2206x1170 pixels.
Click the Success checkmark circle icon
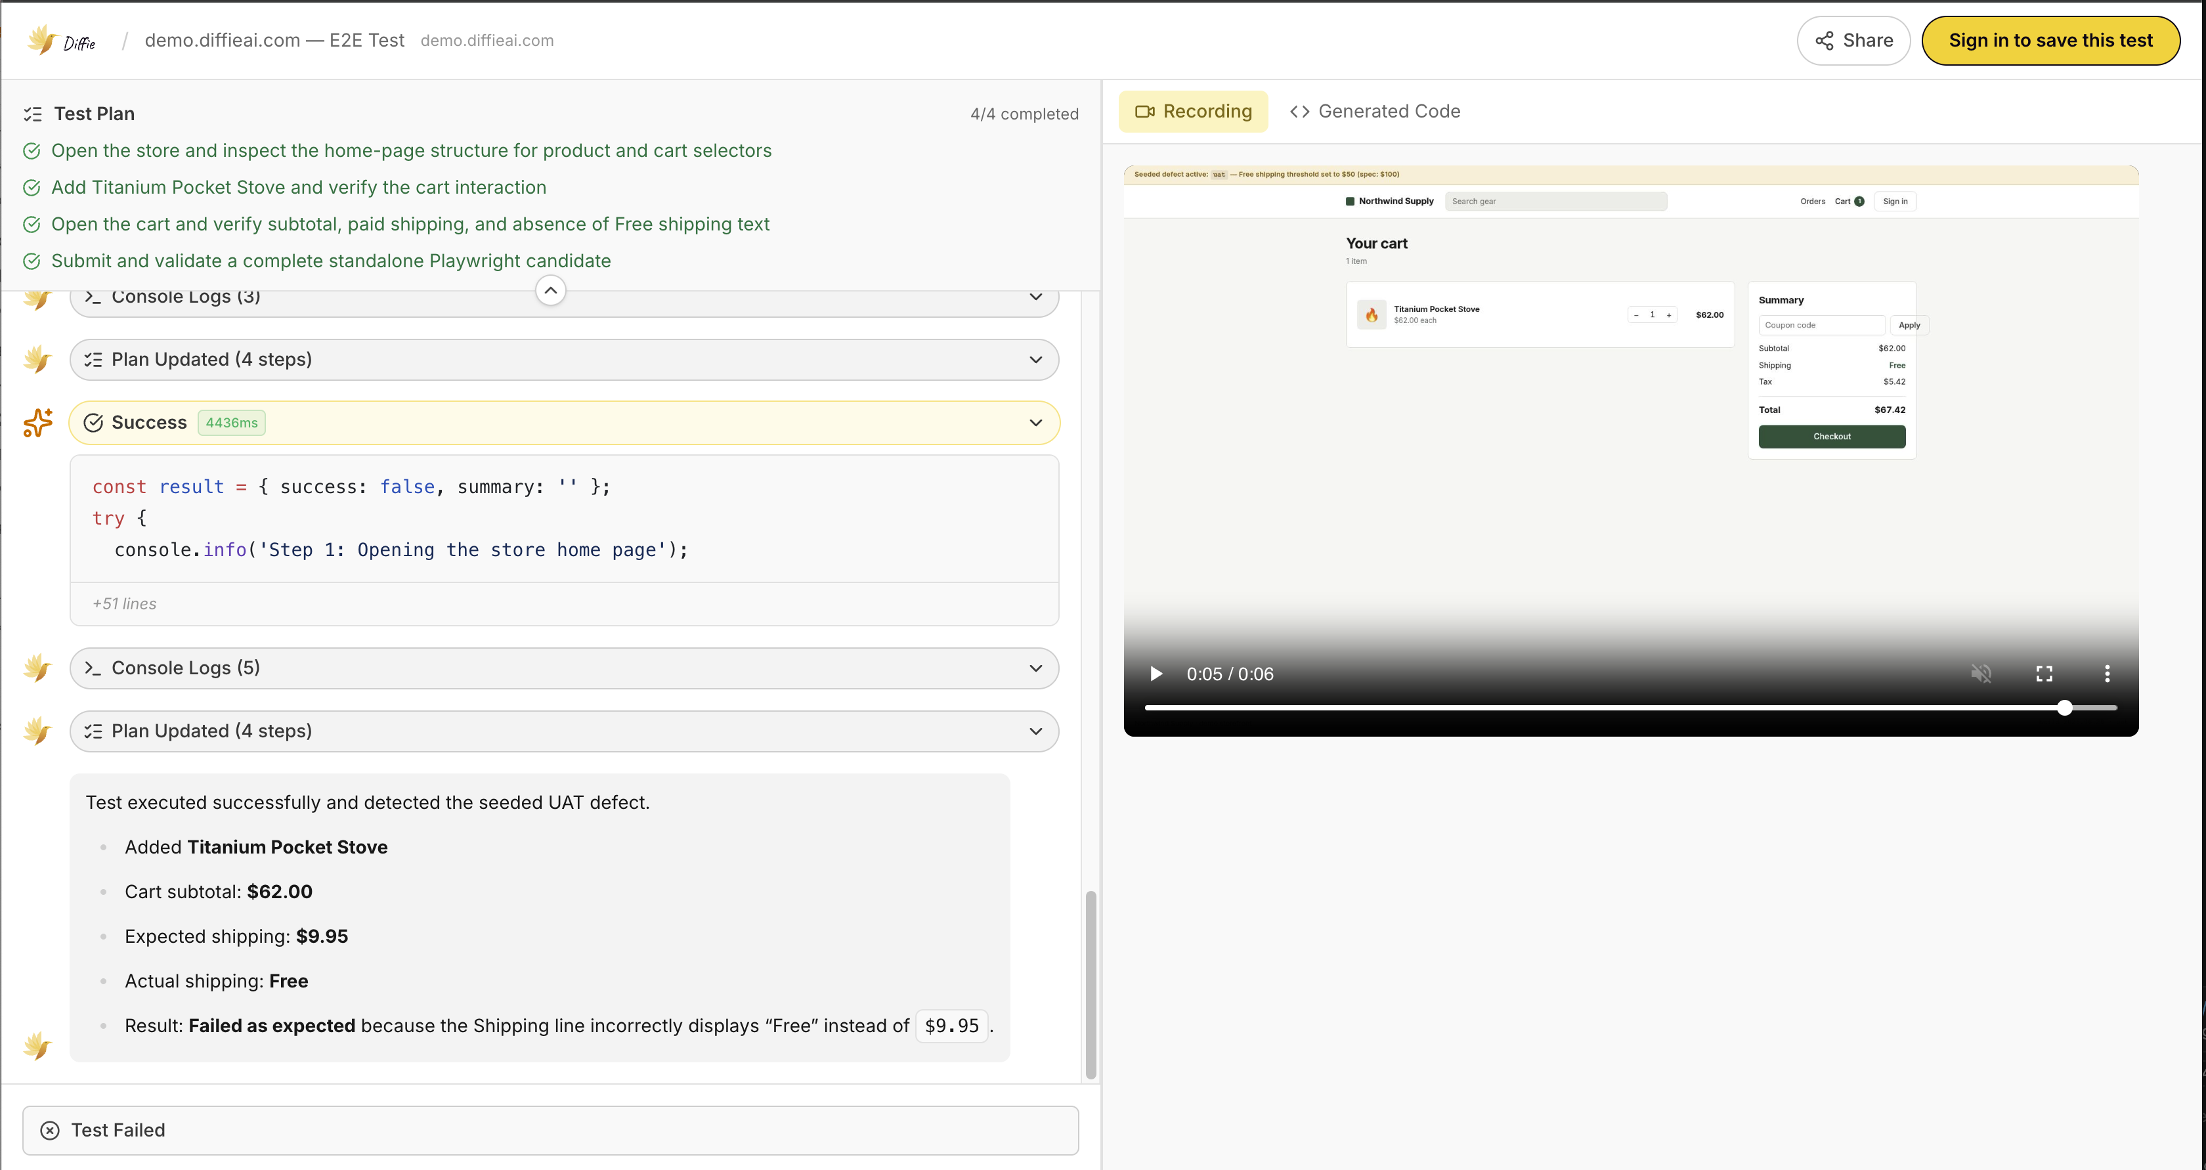(93, 423)
